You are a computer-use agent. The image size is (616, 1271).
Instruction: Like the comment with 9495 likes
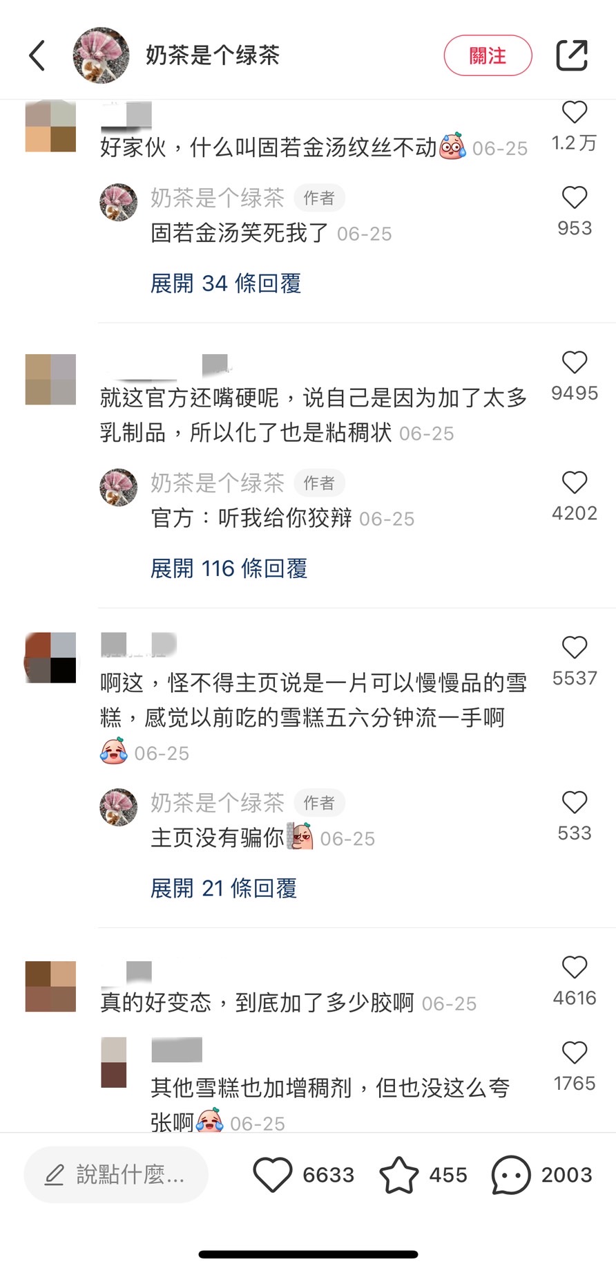(575, 362)
